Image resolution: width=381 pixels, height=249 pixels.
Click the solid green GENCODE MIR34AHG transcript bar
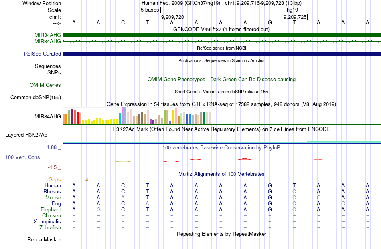(x=221, y=35)
